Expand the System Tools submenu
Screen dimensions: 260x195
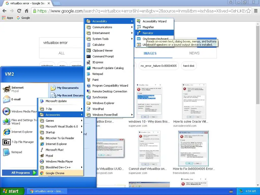pyautogui.click(x=110, y=39)
